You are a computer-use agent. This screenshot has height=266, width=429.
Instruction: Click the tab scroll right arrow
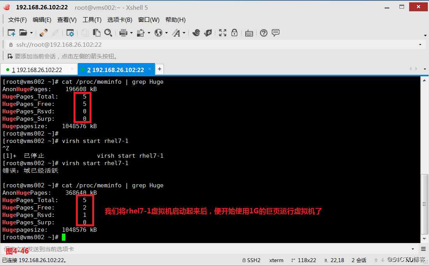417,69
